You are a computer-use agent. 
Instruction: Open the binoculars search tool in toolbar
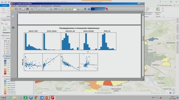tap(27, 9)
